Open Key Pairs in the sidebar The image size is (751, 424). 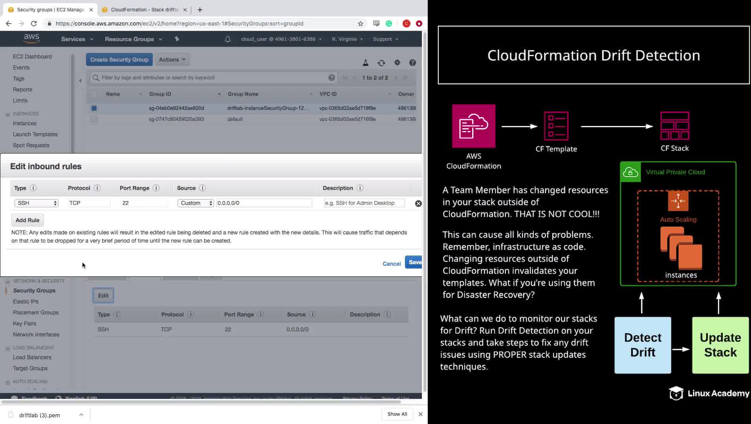click(24, 323)
